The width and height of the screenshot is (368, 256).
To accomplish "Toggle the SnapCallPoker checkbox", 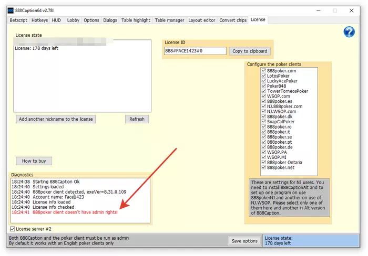I will [263, 121].
